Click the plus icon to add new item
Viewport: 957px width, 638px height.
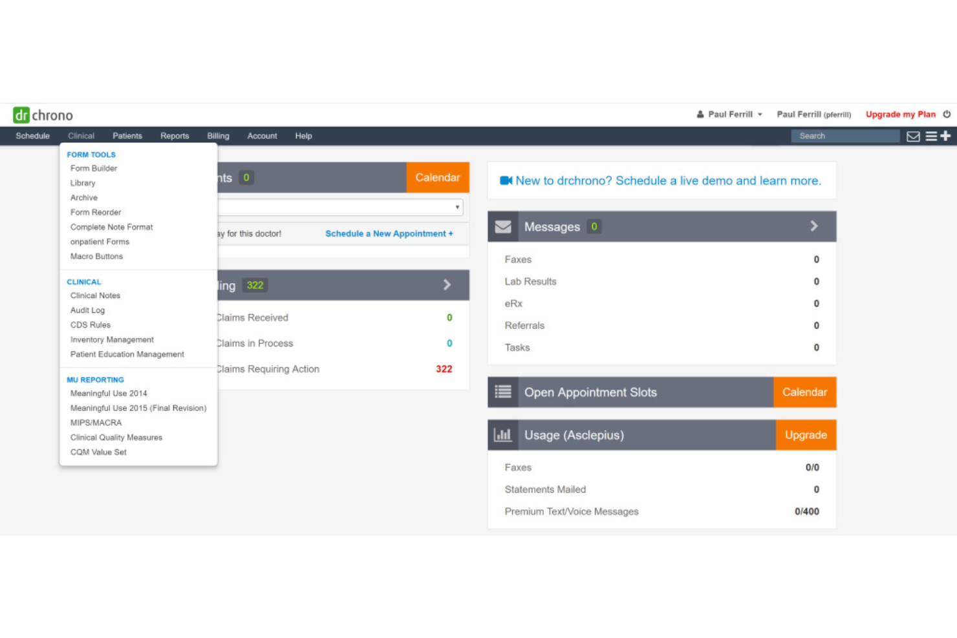pos(946,136)
